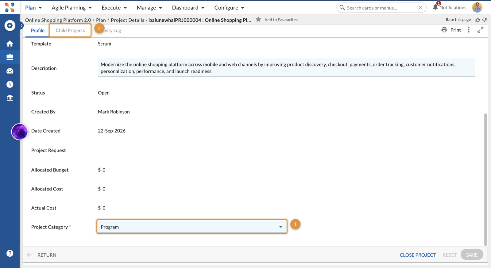491x268 pixels.
Task: Click the Print button
Action: (x=451, y=30)
